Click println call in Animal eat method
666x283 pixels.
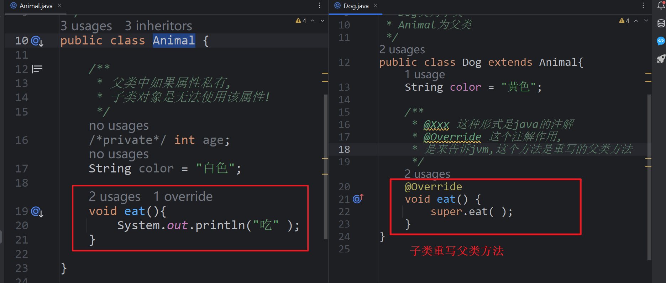coord(220,225)
